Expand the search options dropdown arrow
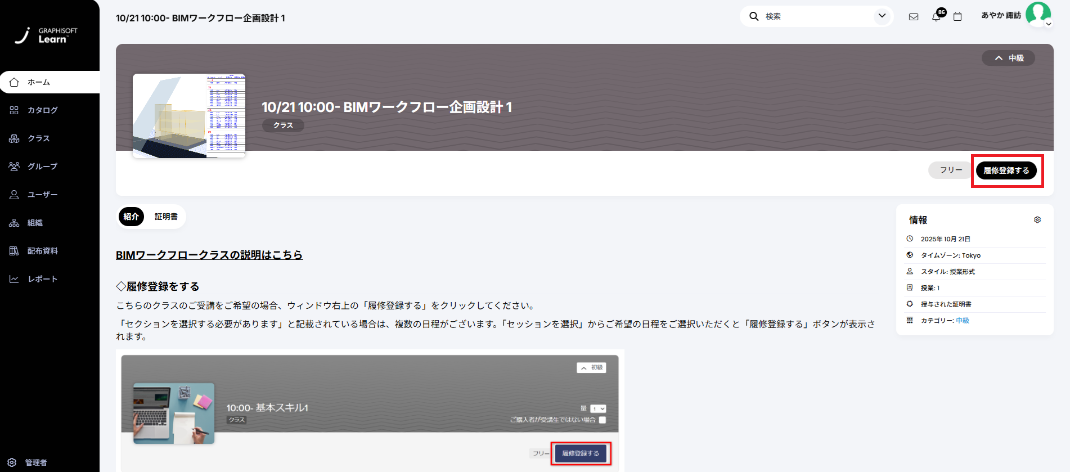The image size is (1070, 472). point(882,16)
